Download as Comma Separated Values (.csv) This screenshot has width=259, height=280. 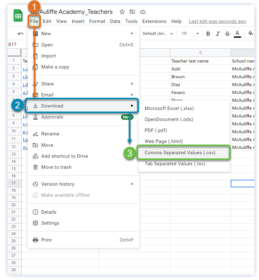184,153
